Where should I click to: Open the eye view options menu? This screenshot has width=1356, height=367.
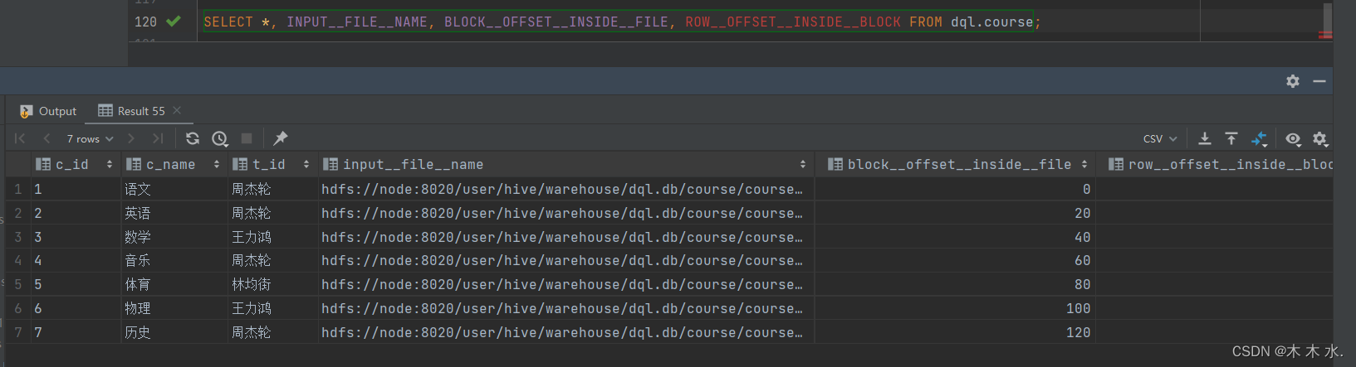point(1293,138)
